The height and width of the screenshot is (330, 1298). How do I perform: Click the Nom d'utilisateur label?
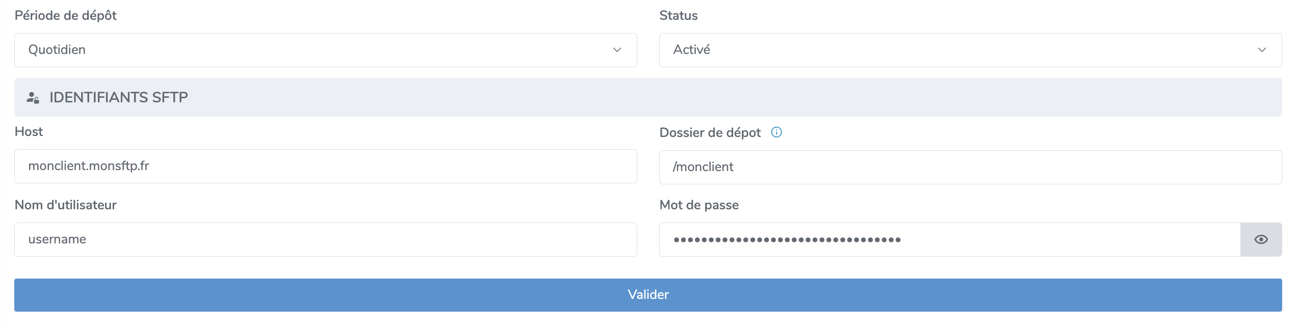point(66,205)
